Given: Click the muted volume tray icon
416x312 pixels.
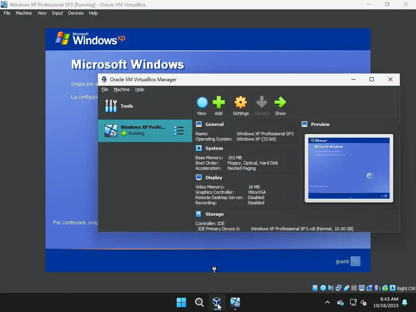Looking at the screenshot, I should 364,302.
